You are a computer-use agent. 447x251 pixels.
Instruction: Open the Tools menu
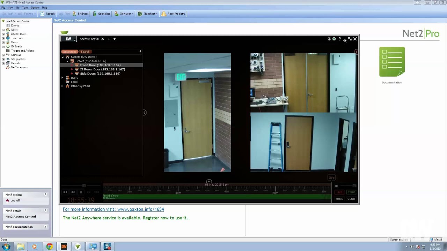[25, 8]
